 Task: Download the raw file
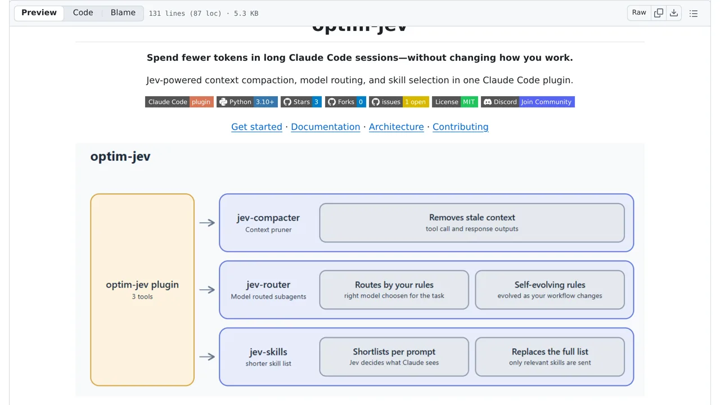click(674, 13)
